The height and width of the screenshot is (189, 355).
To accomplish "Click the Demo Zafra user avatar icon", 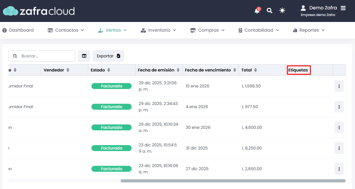I will 303,8.
